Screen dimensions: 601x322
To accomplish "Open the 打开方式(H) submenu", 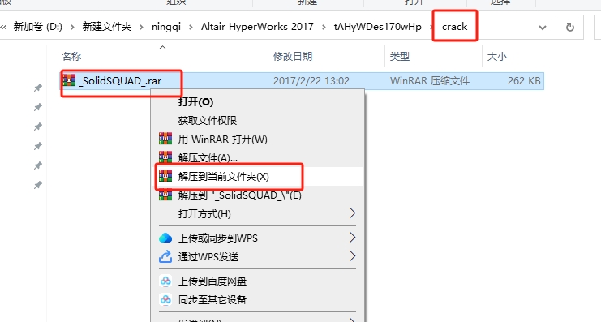I will pyautogui.click(x=257, y=213).
